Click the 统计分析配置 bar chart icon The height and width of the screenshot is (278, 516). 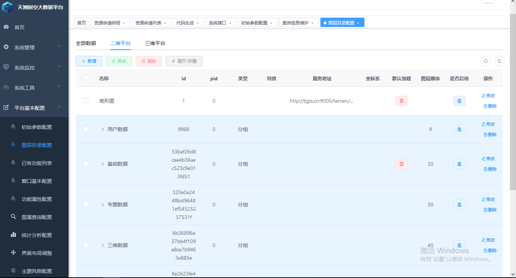click(x=13, y=235)
